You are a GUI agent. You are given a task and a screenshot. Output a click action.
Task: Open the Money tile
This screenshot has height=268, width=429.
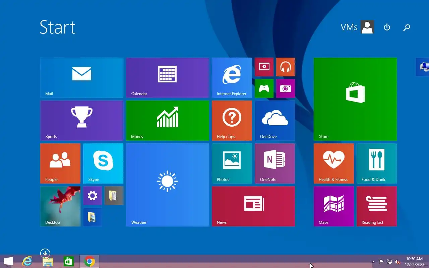click(168, 121)
